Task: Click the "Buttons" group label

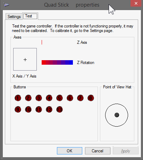Action: click(20, 87)
